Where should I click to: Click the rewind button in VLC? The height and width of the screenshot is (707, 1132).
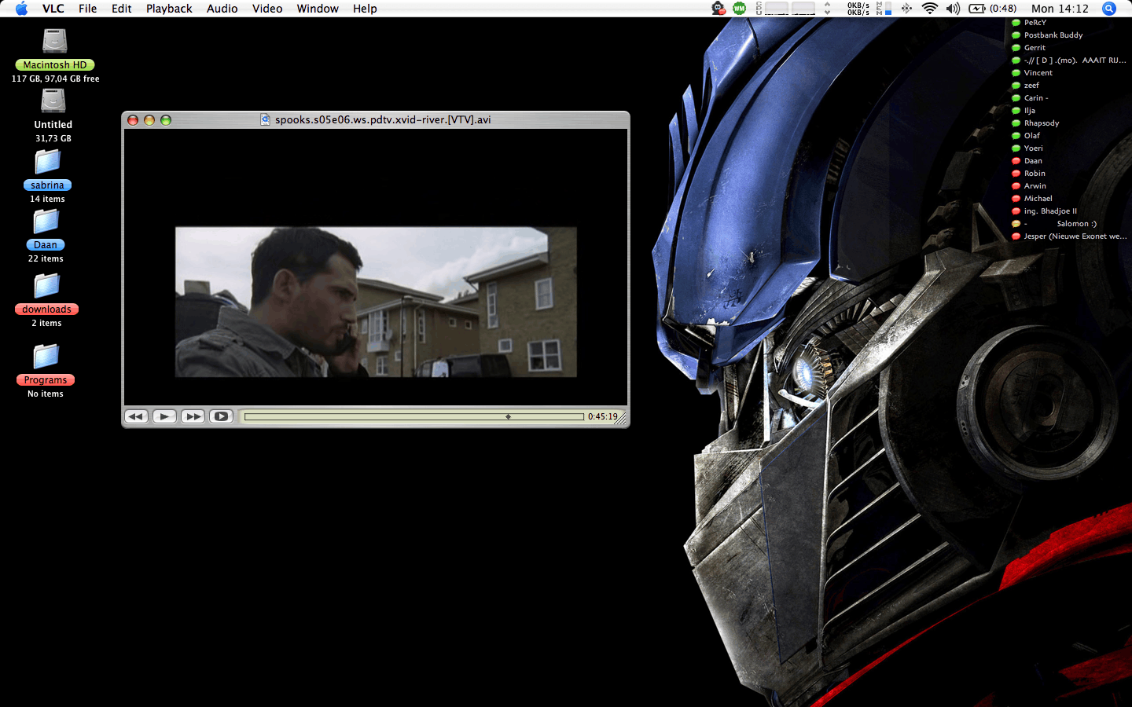[136, 416]
